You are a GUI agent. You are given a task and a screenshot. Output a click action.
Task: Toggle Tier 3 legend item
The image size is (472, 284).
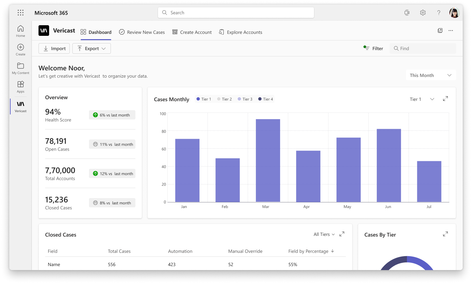click(x=245, y=99)
